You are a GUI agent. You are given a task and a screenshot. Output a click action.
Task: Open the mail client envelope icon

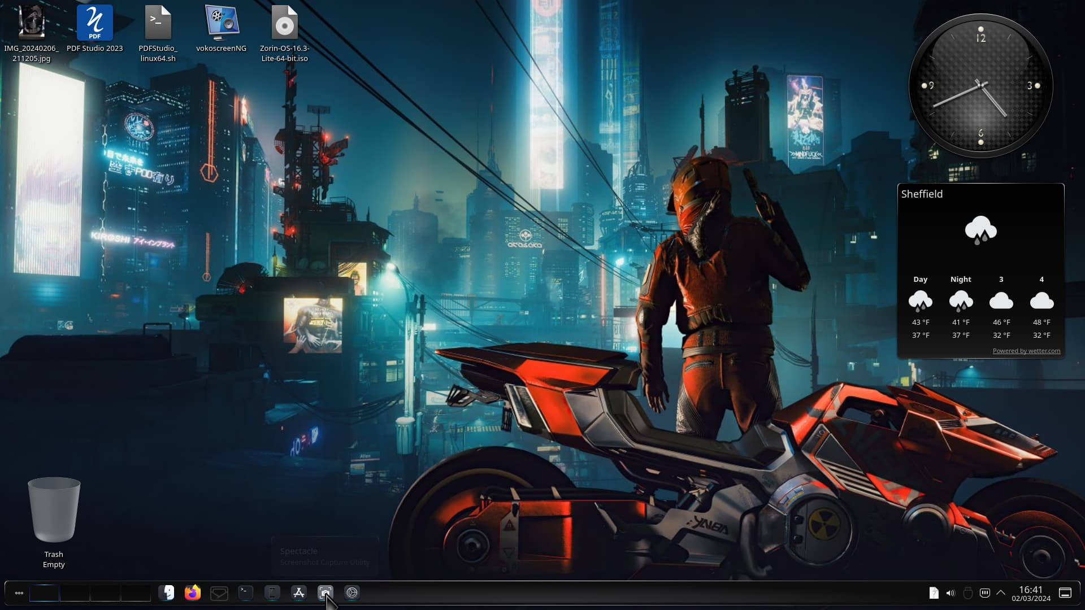click(x=219, y=593)
